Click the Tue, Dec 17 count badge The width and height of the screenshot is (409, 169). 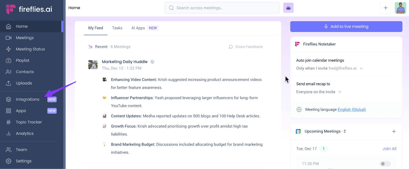324,149
